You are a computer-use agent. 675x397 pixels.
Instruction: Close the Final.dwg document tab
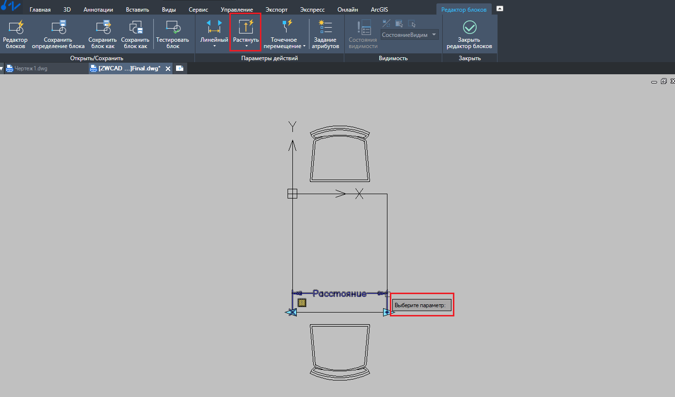coord(168,69)
